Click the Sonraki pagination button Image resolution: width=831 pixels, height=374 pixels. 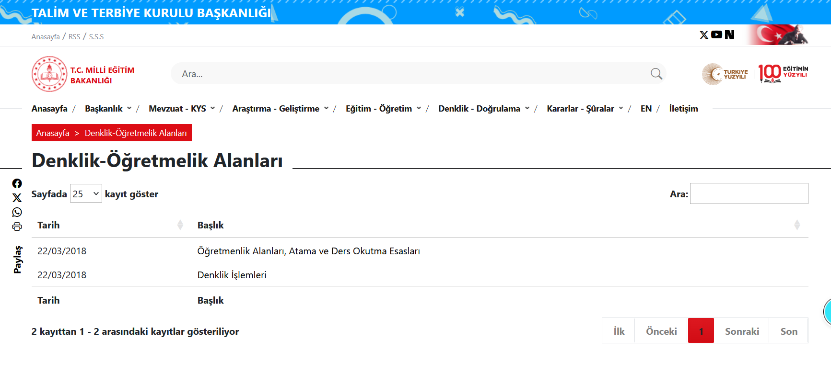[741, 331]
